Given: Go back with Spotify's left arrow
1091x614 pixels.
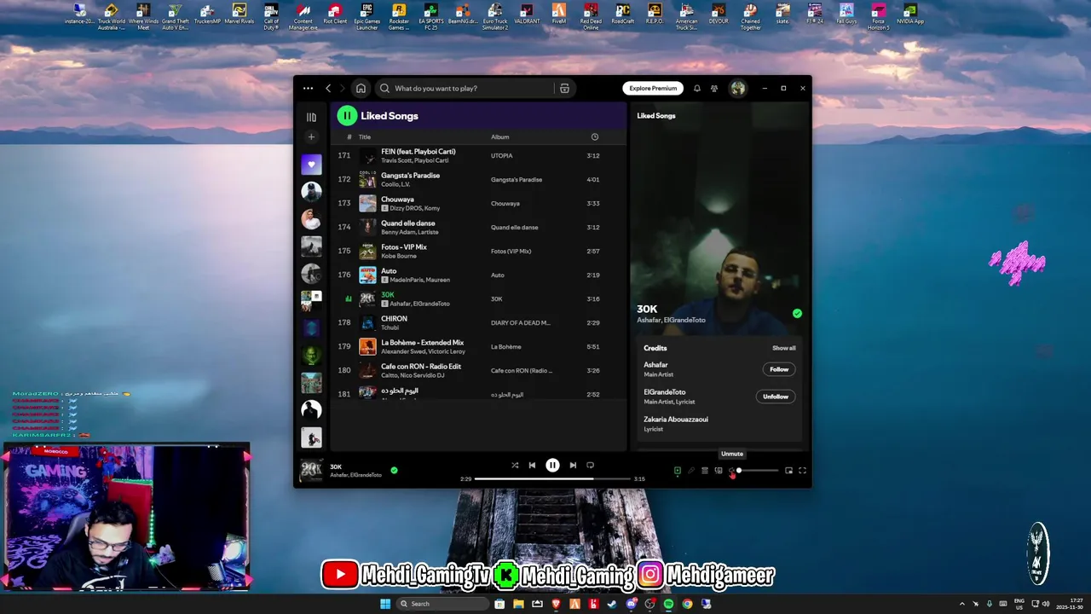Looking at the screenshot, I should click(328, 88).
